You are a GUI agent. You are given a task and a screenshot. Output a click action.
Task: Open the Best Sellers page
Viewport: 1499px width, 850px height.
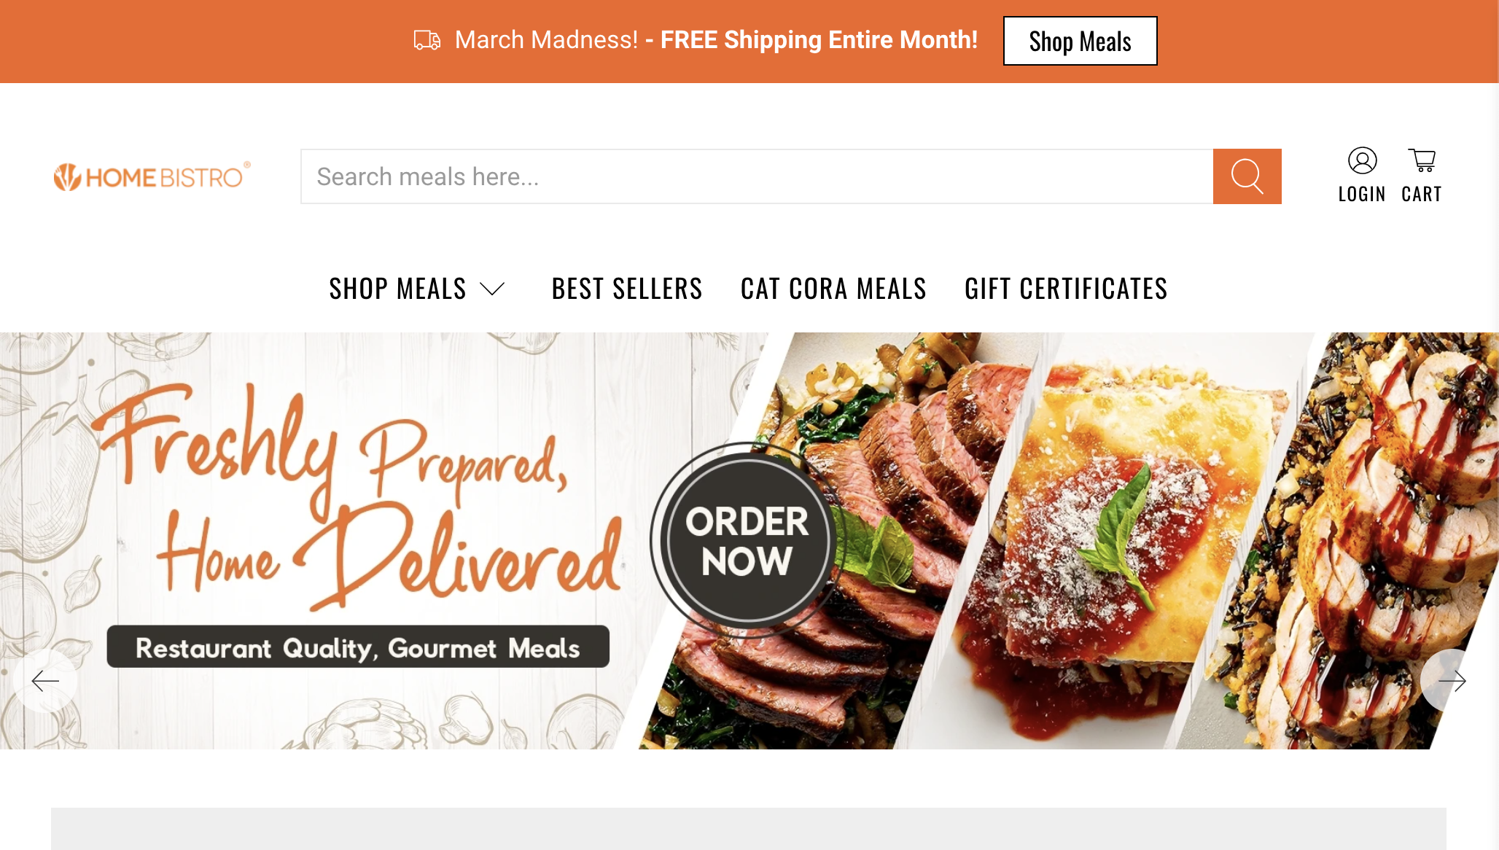(627, 289)
